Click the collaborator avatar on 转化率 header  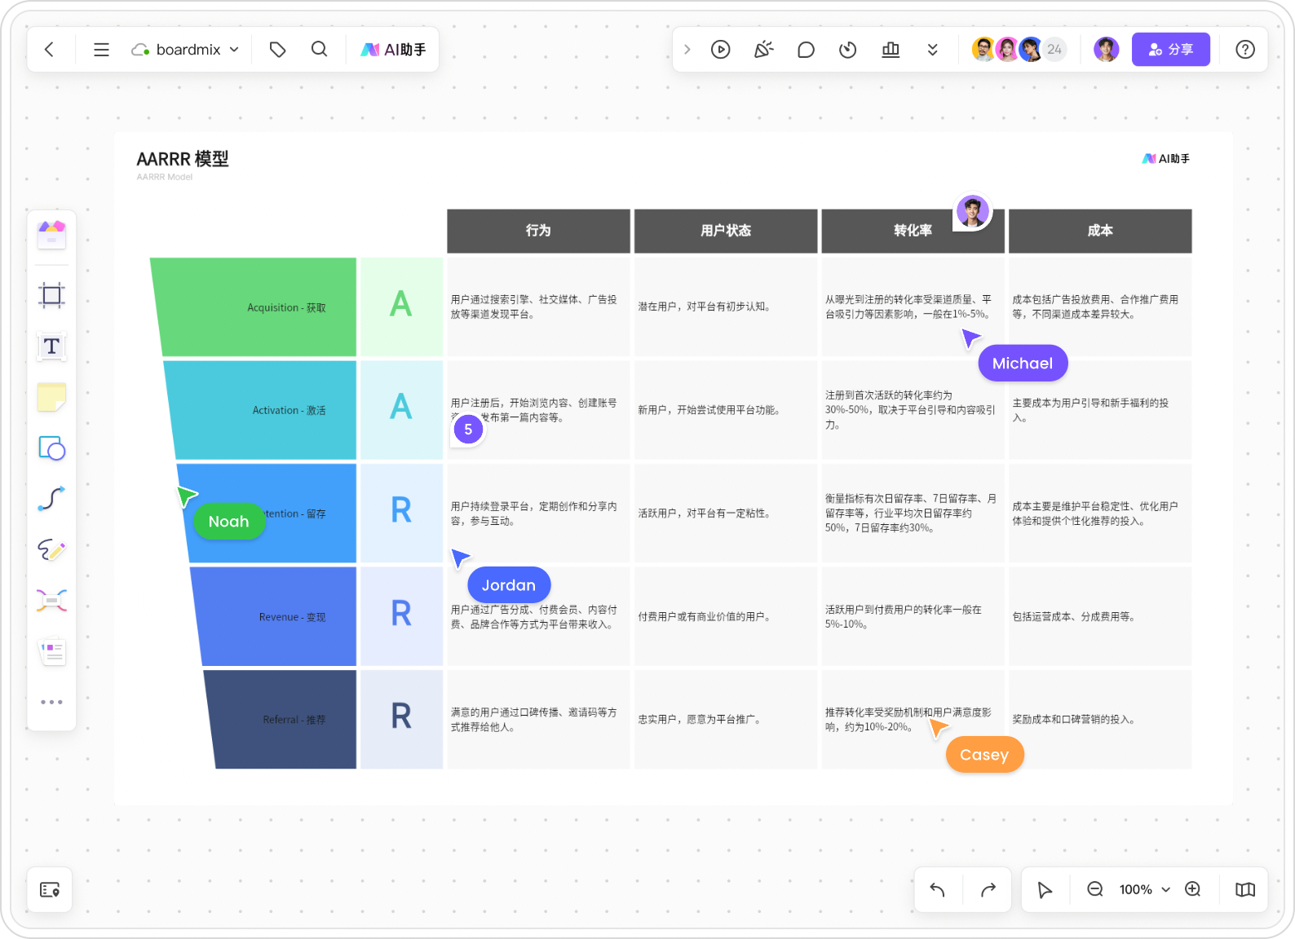pyautogui.click(x=973, y=211)
